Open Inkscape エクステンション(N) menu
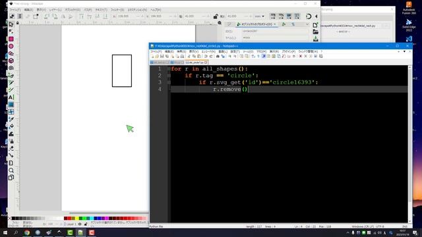The image size is (422, 237). pos(137,10)
